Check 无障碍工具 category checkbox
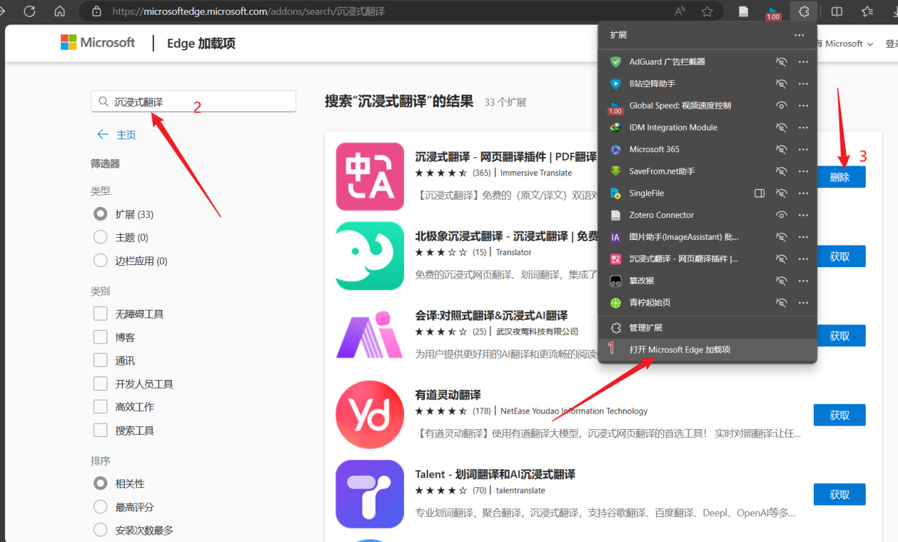The image size is (898, 542). 100,313
